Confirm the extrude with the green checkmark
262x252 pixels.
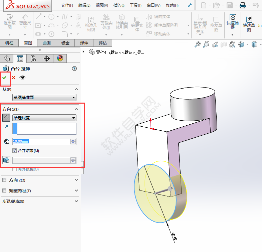[x=4, y=78]
